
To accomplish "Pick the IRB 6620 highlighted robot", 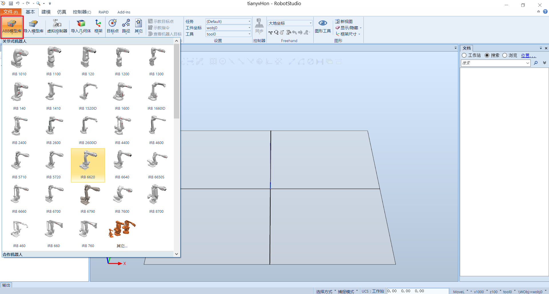I will coord(88,165).
